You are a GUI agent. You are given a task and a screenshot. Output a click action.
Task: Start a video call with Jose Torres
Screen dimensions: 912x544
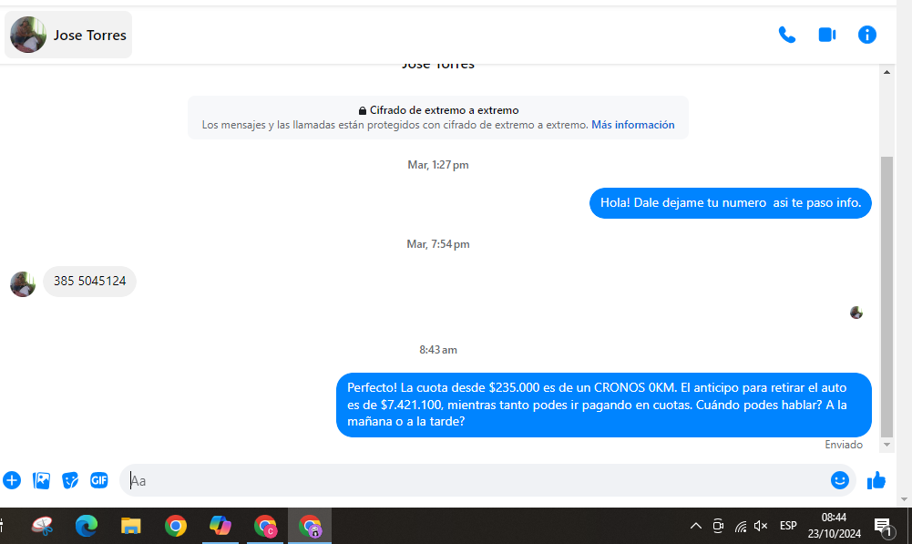point(826,35)
